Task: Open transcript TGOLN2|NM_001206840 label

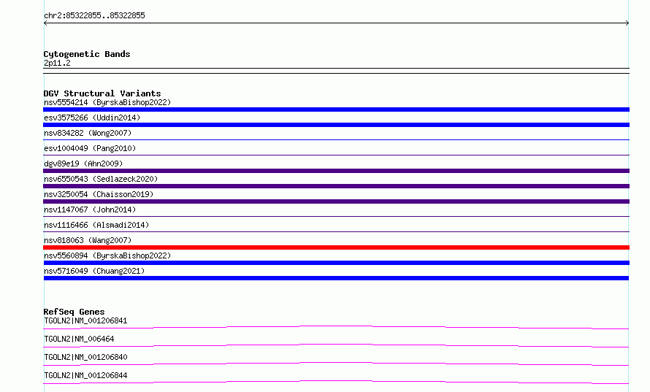Action: point(85,357)
